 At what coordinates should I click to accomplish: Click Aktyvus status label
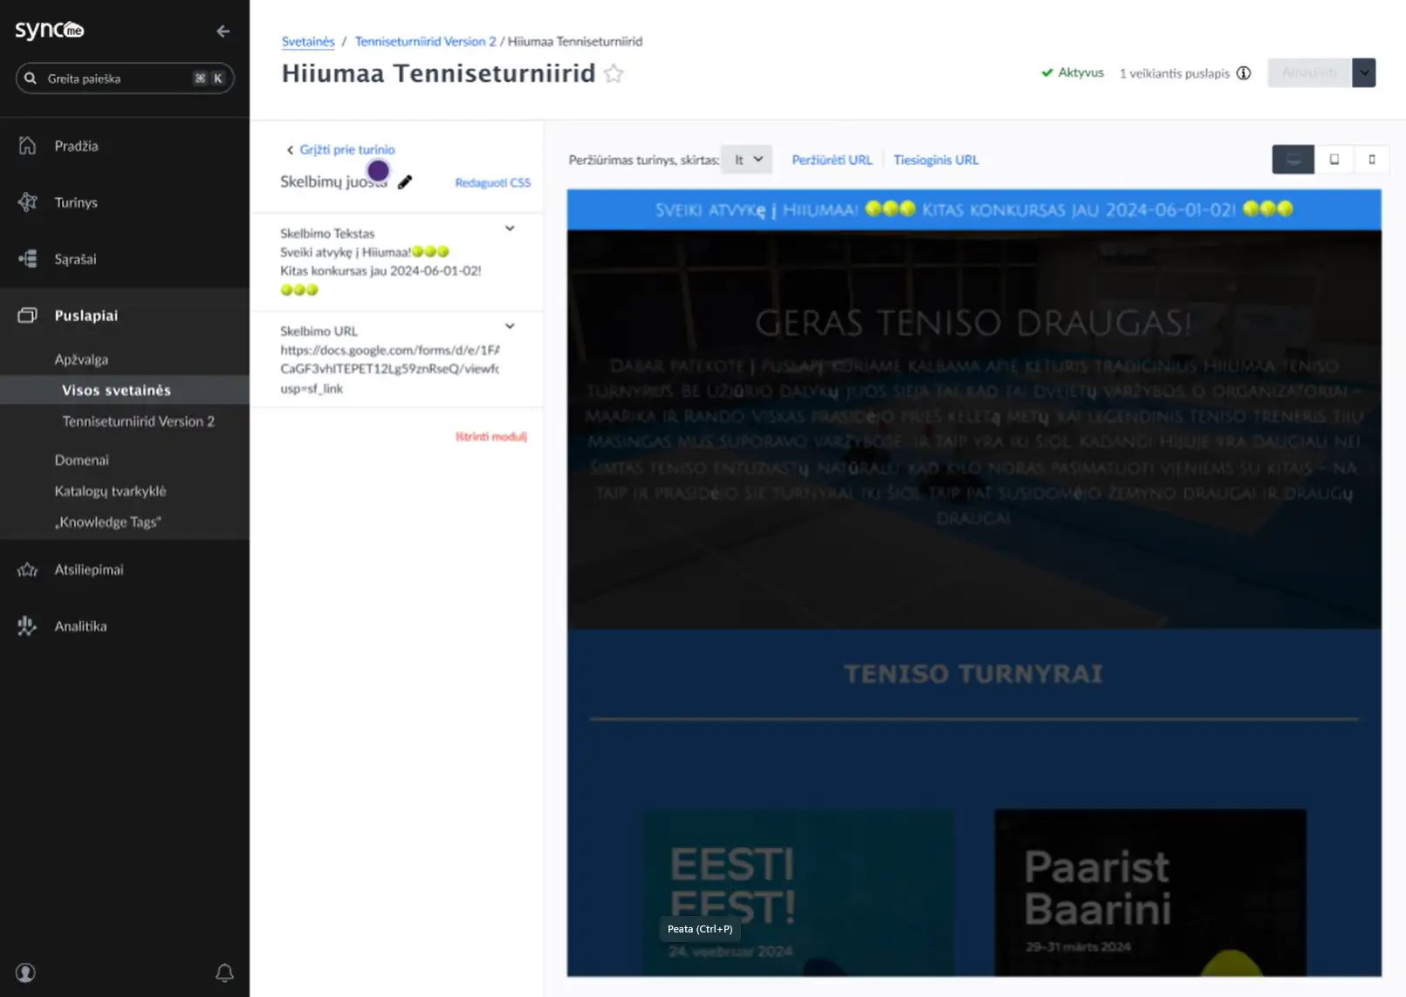point(1073,72)
